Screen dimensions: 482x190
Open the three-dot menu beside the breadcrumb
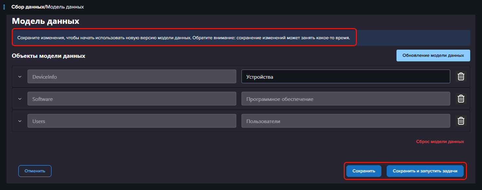pyautogui.click(x=4, y=7)
